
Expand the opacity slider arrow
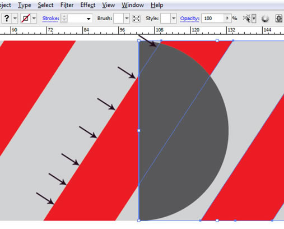point(227,18)
